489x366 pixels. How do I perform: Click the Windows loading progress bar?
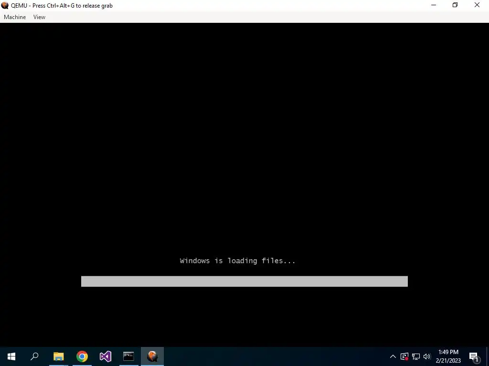[x=244, y=281]
